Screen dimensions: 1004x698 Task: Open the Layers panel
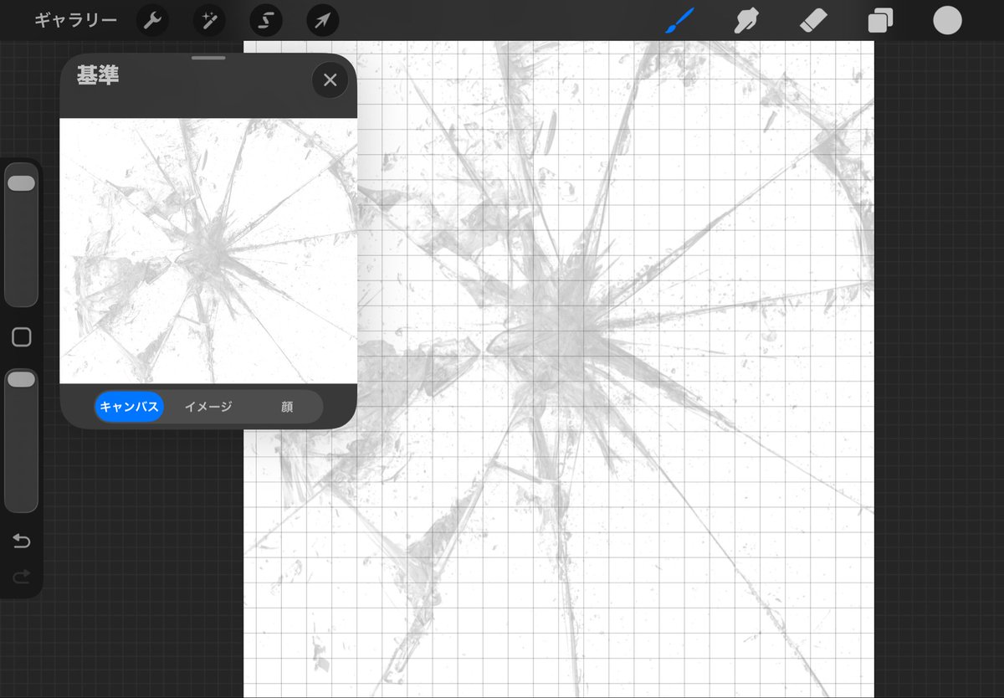click(x=880, y=20)
